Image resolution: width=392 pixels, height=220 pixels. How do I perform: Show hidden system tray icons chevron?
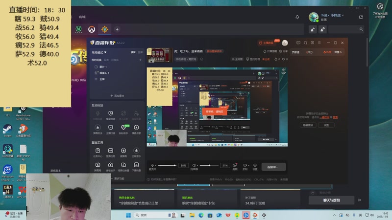334,215
